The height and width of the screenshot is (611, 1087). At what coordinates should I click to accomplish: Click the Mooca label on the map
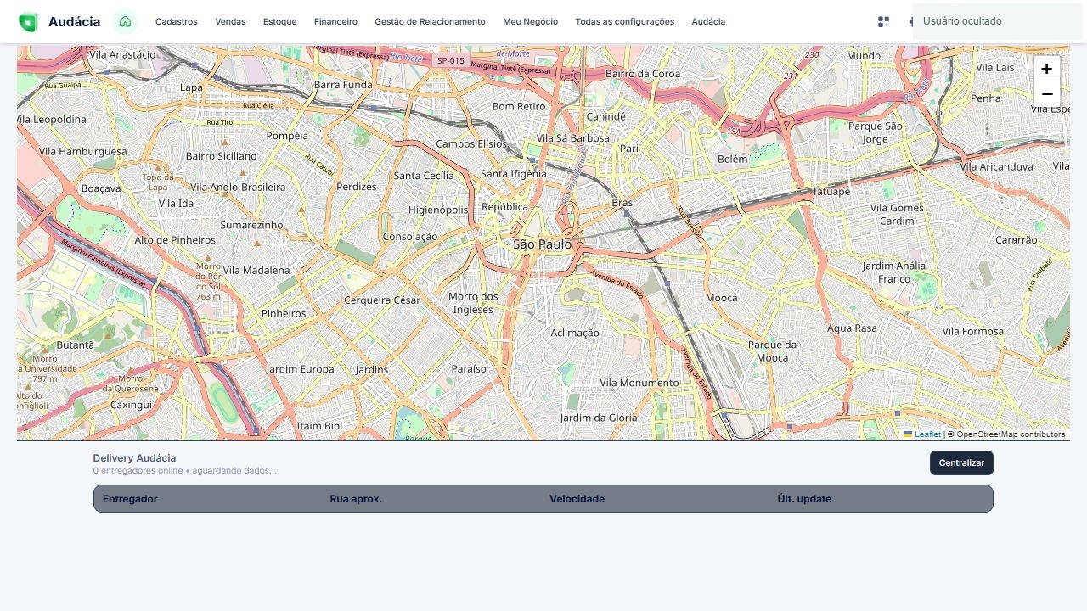[722, 298]
